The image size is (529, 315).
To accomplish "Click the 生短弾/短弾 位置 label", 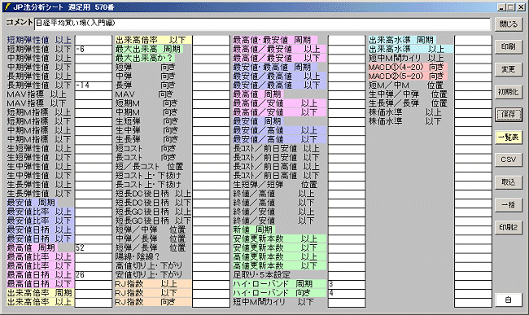I will pyautogui.click(x=275, y=185).
